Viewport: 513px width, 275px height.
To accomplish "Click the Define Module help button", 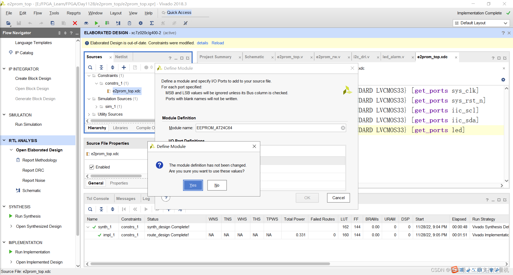I will click(166, 198).
